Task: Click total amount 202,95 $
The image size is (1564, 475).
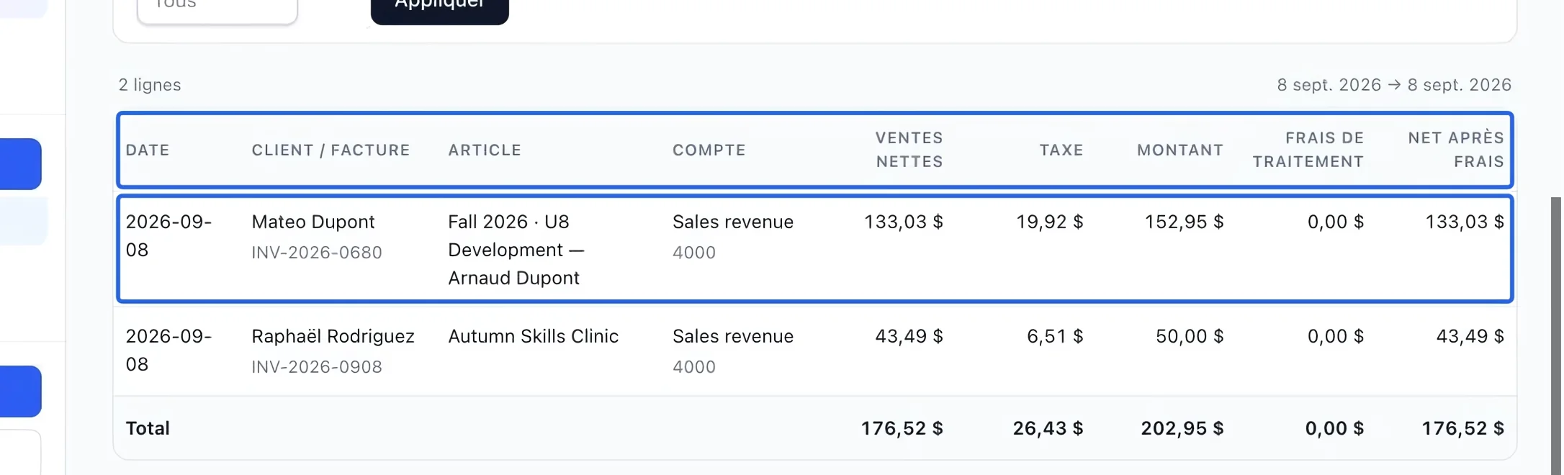Action: [1182, 428]
